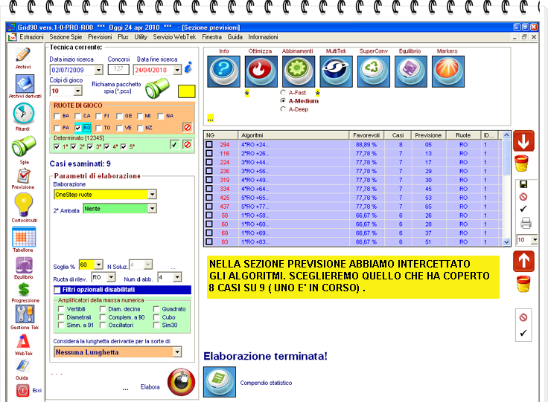548x402 pixels.
Task: Click green check in Determinato panel
Action: tap(174, 144)
